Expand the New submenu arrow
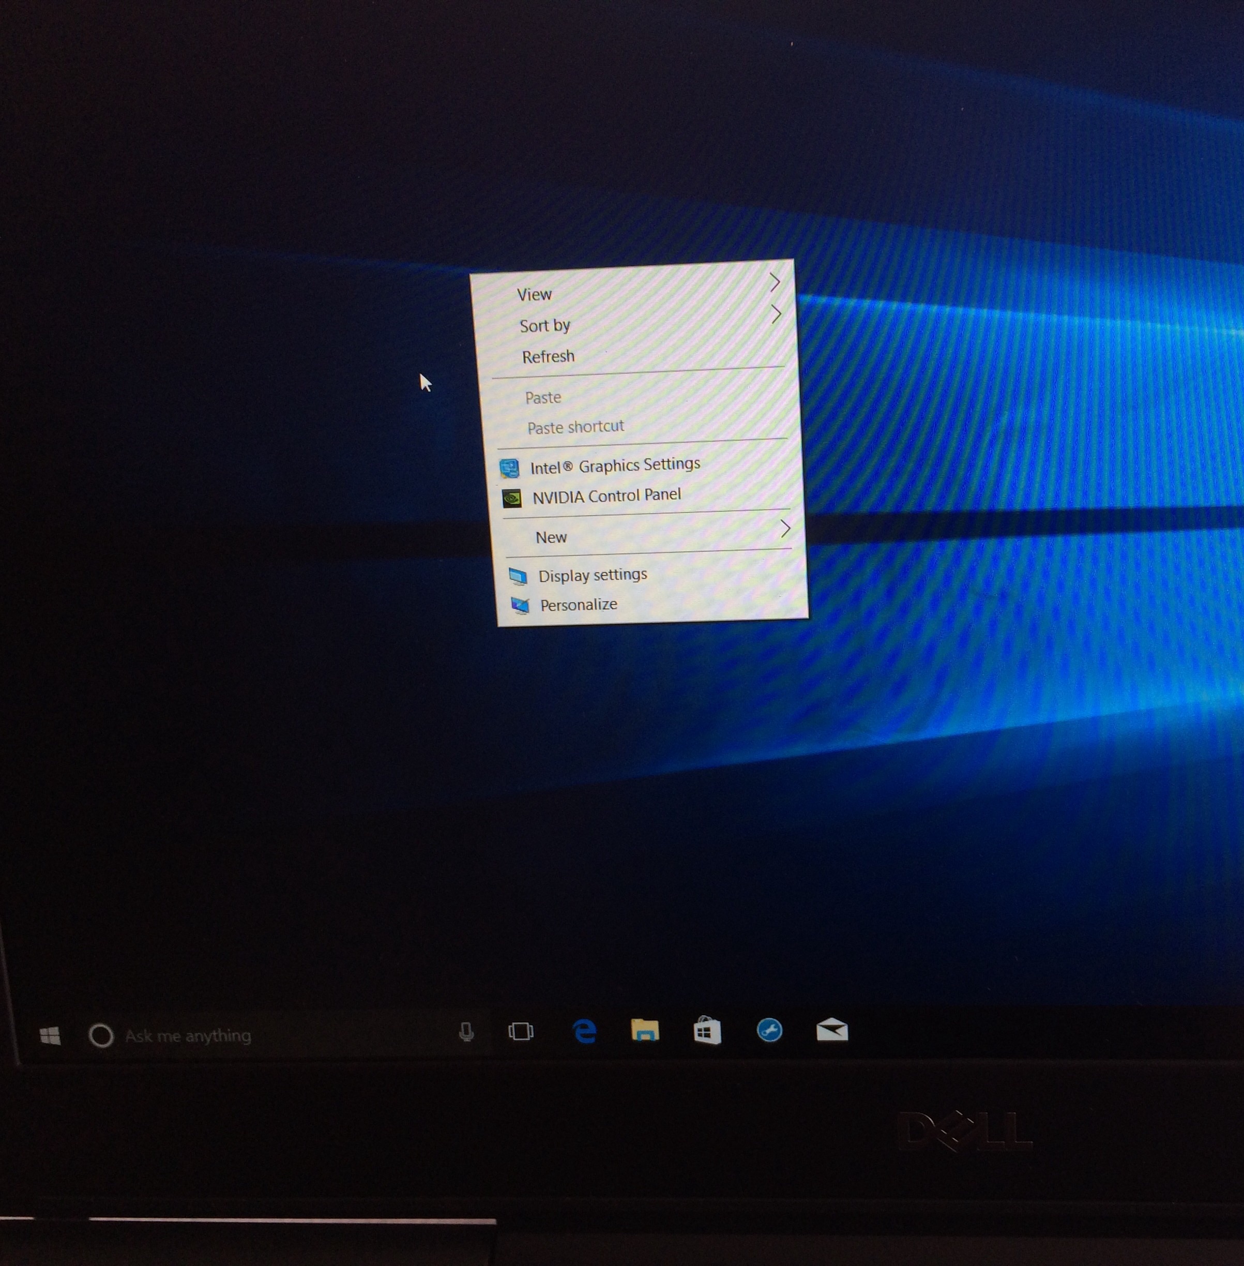This screenshot has height=1266, width=1244. tap(785, 528)
